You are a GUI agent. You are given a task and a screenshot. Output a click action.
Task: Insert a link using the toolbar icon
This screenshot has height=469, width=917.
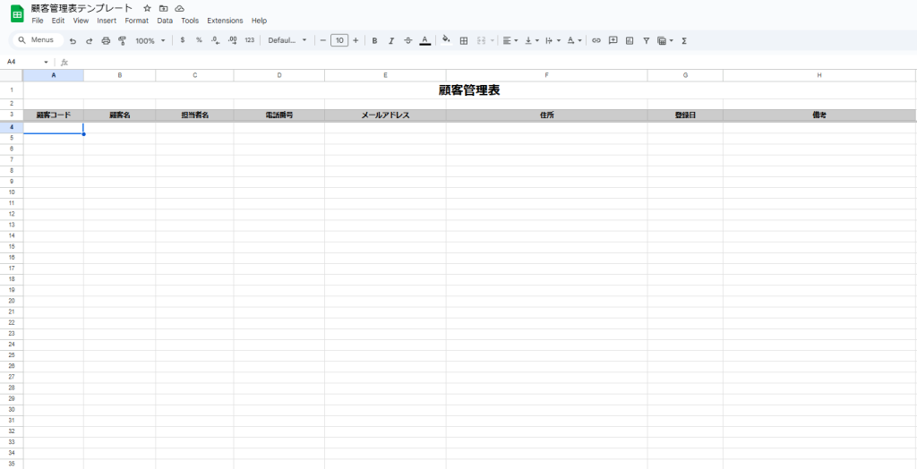tap(596, 40)
